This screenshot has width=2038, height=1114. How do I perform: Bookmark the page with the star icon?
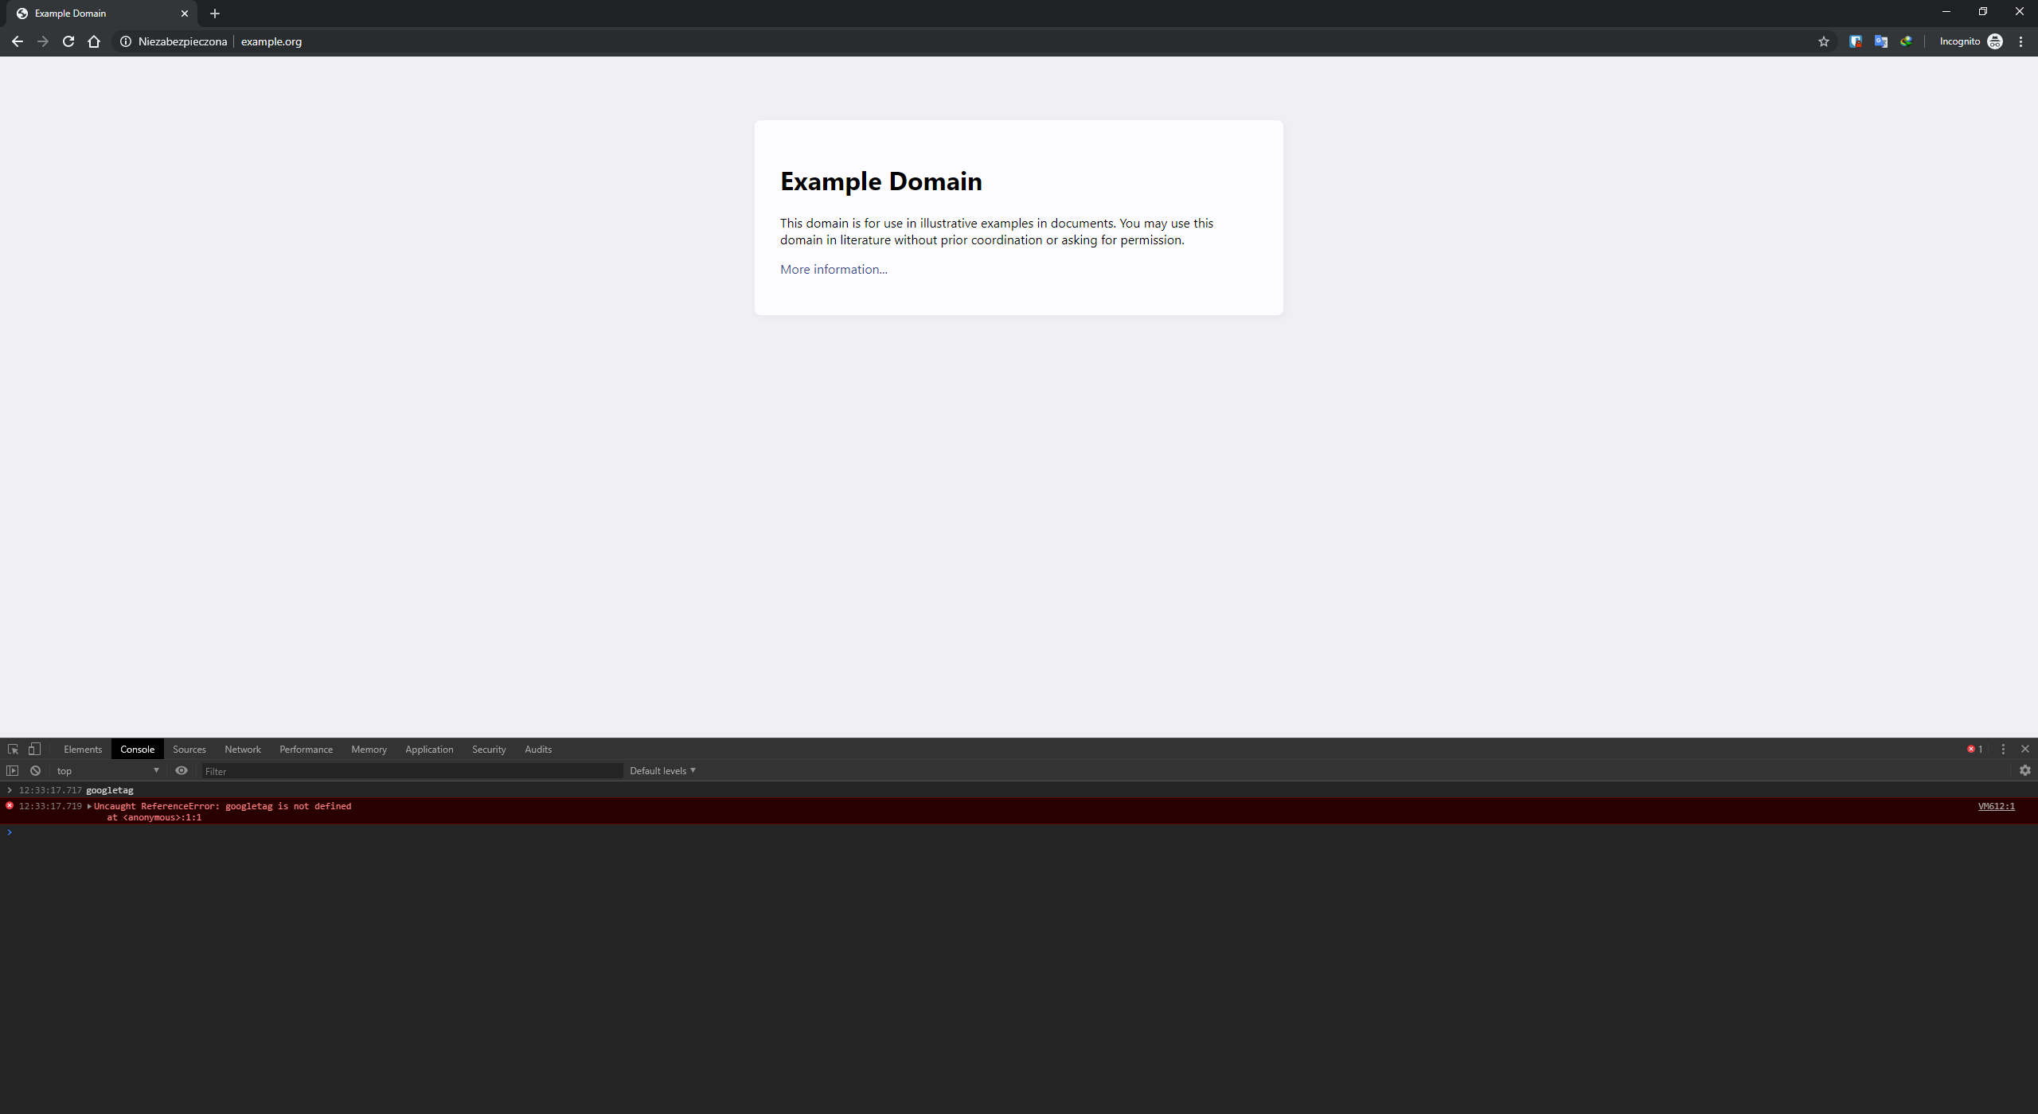[1824, 41]
